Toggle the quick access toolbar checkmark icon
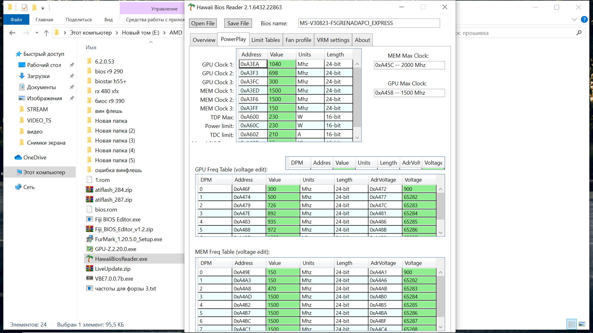 25,7
